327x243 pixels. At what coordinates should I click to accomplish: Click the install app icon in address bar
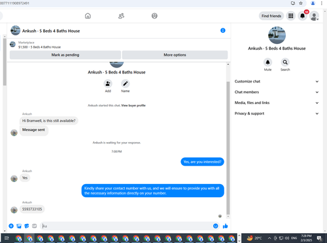coord(293,3)
